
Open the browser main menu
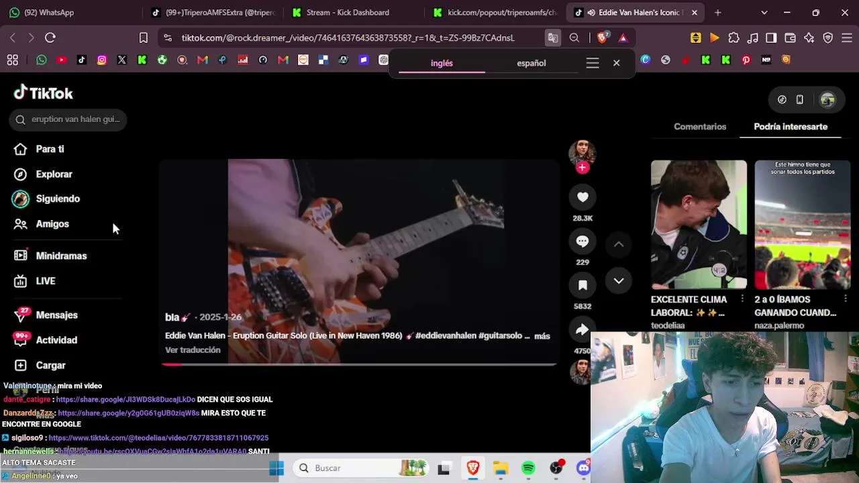tap(846, 38)
